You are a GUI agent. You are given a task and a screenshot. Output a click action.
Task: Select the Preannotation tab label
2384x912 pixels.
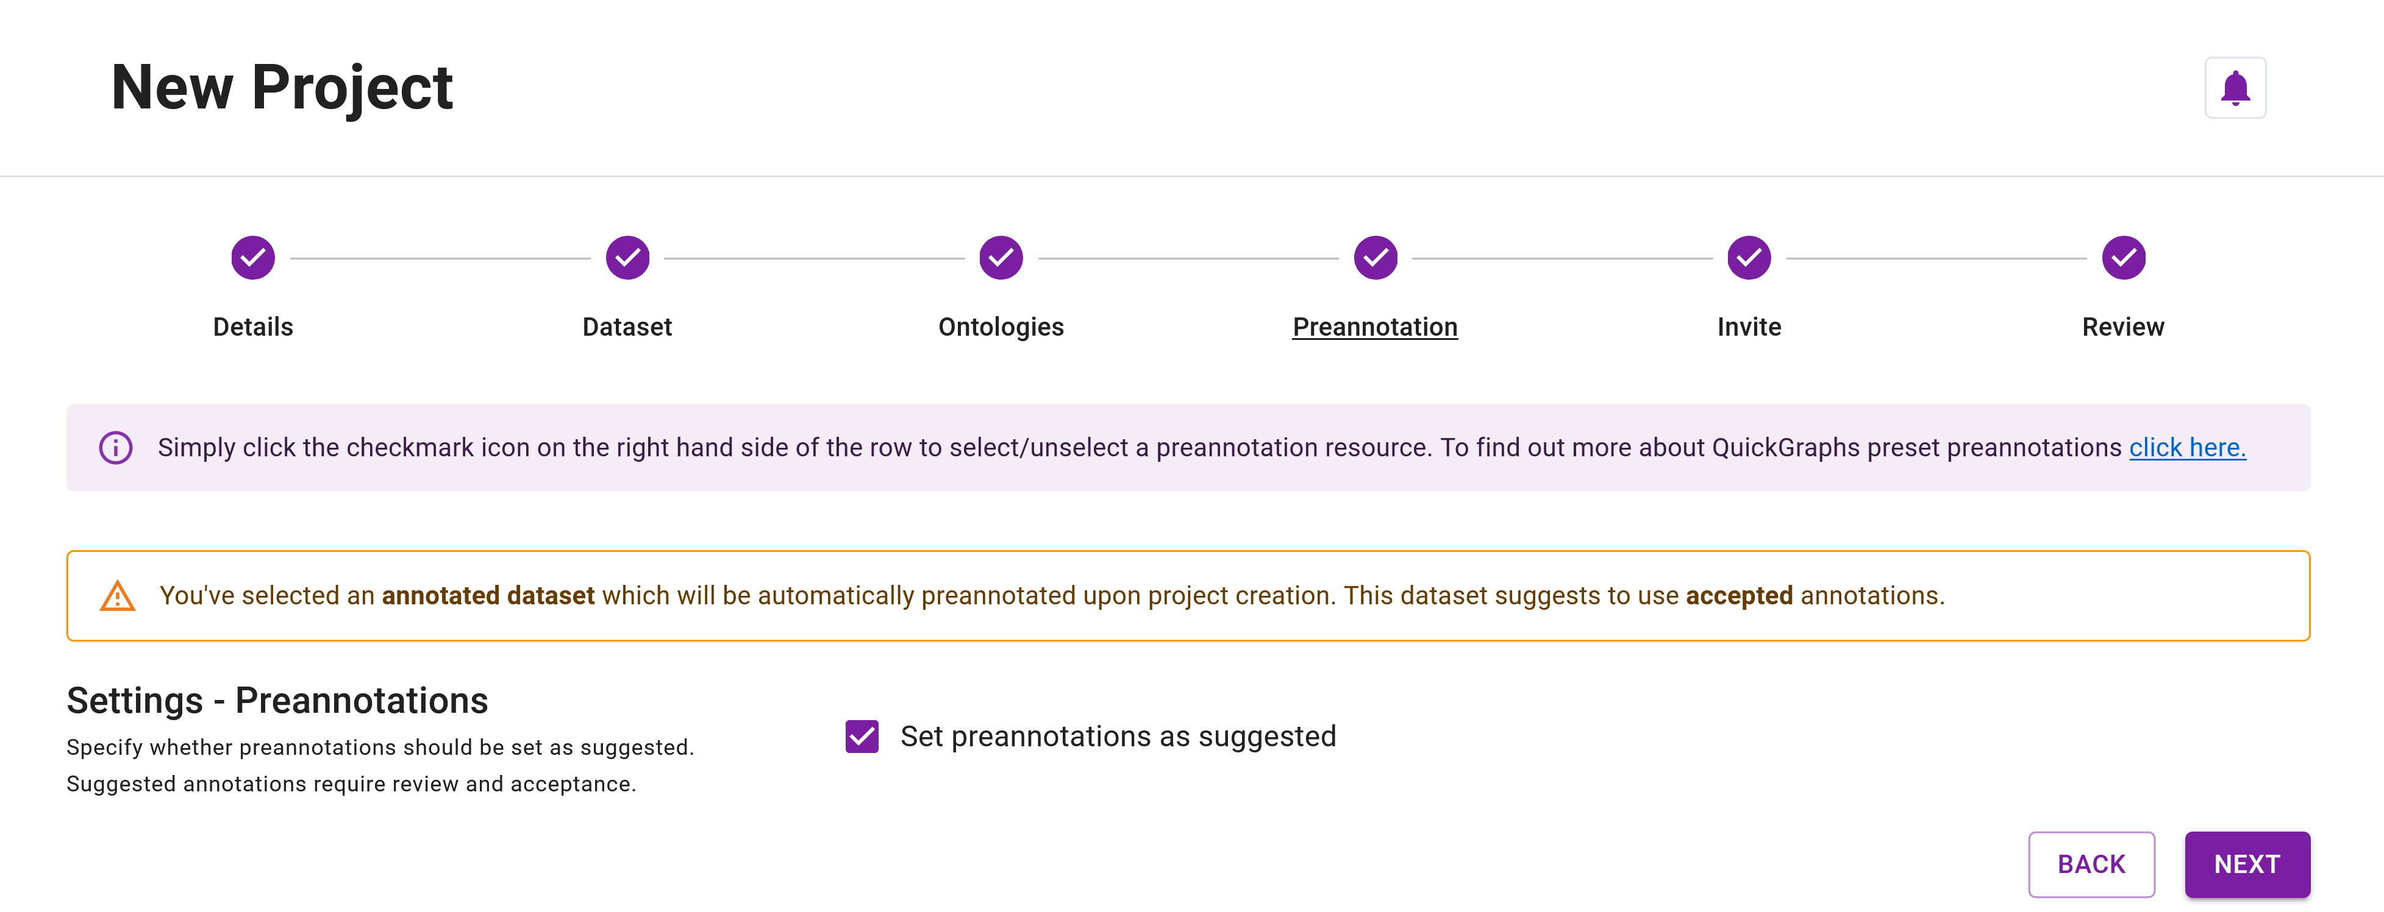click(1374, 325)
